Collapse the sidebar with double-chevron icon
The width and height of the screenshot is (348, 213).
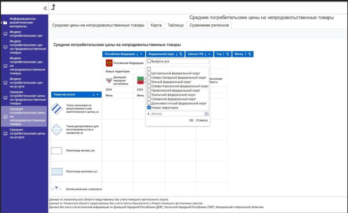pyautogui.click(x=45, y=8)
